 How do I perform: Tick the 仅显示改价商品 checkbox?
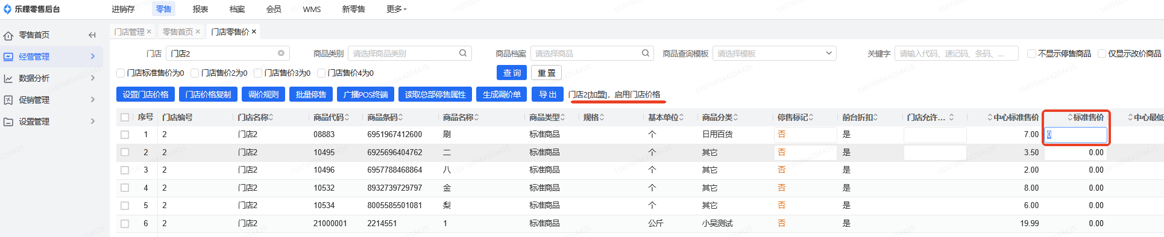(1102, 54)
